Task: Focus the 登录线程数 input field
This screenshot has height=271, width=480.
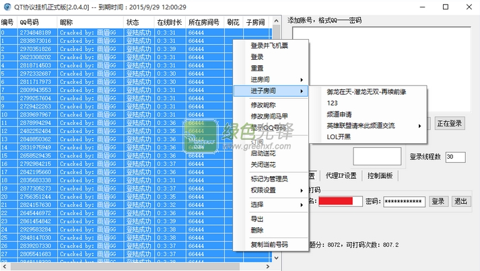Action: tap(455, 157)
